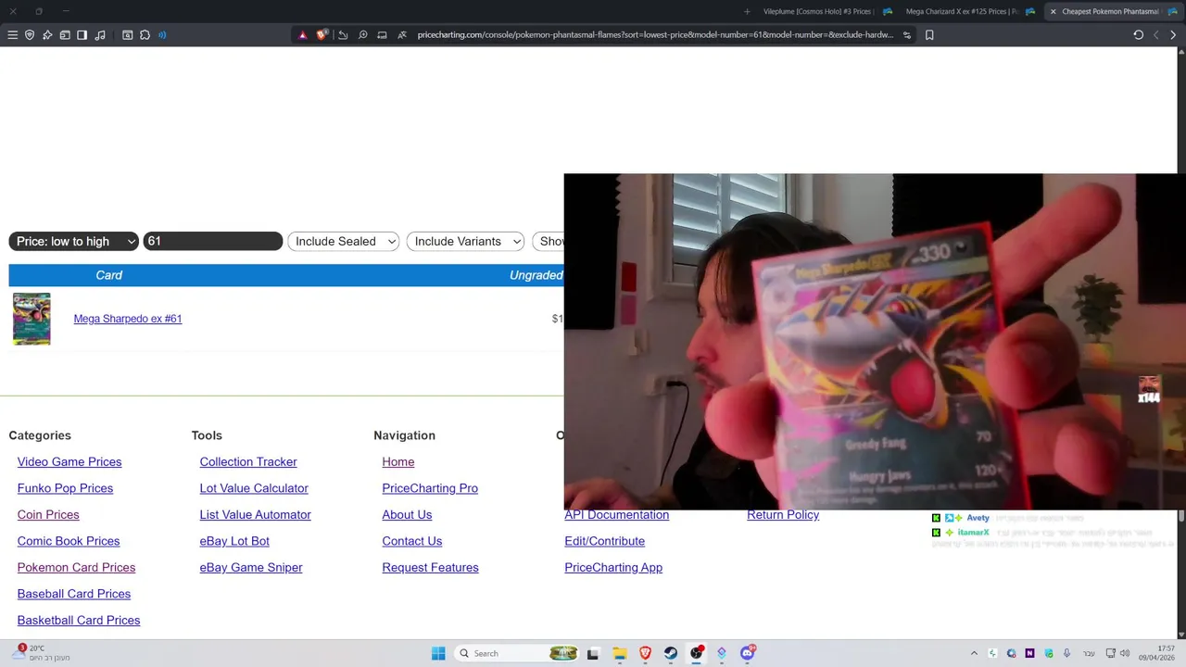Open List Value Automator link
Image resolution: width=1186 pixels, height=667 pixels.
pyautogui.click(x=255, y=514)
